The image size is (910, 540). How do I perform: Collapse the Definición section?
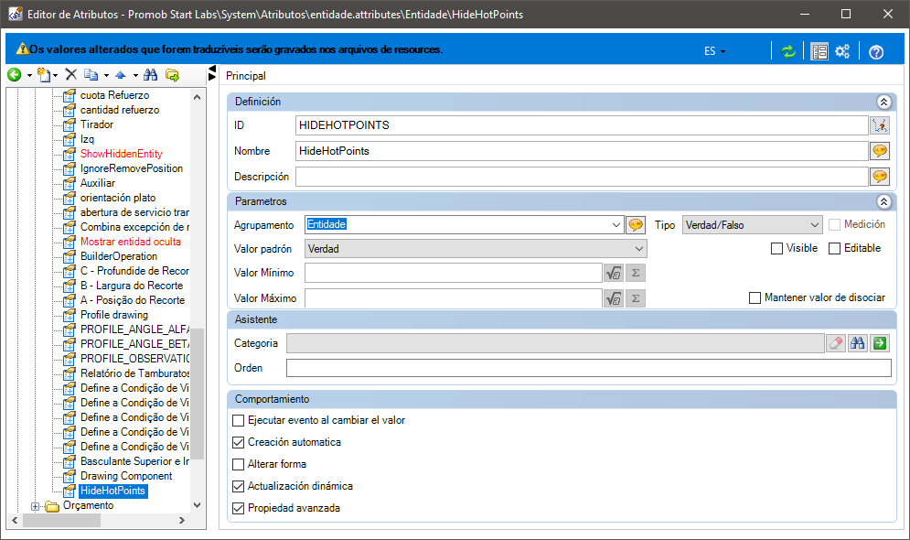[883, 103]
